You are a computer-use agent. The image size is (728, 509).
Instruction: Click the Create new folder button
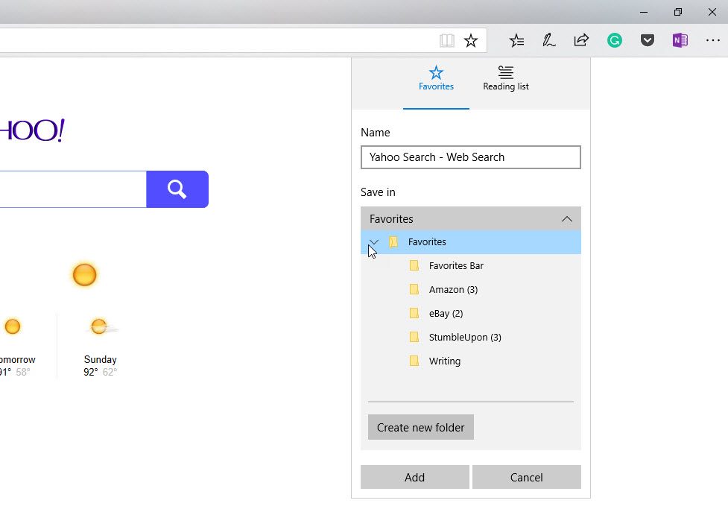click(421, 427)
